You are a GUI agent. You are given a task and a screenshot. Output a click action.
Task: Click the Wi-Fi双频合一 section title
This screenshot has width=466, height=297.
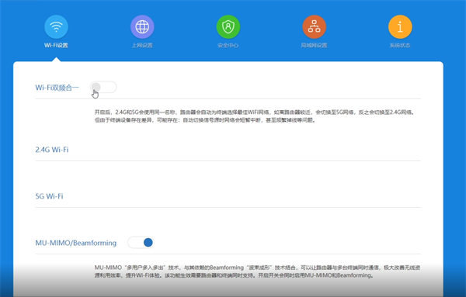point(57,88)
